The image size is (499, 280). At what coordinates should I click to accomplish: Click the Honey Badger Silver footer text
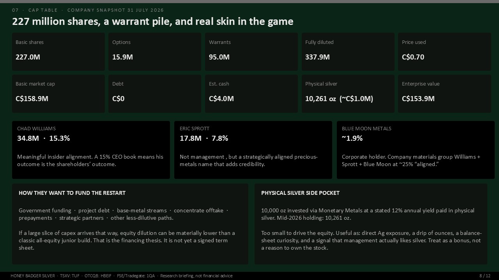click(x=33, y=276)
